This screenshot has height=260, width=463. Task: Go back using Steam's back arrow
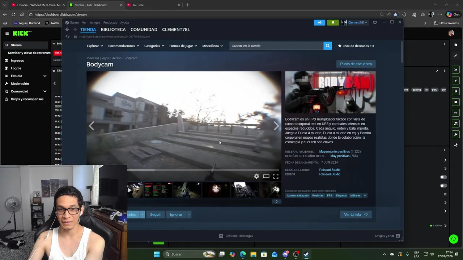pos(67,29)
